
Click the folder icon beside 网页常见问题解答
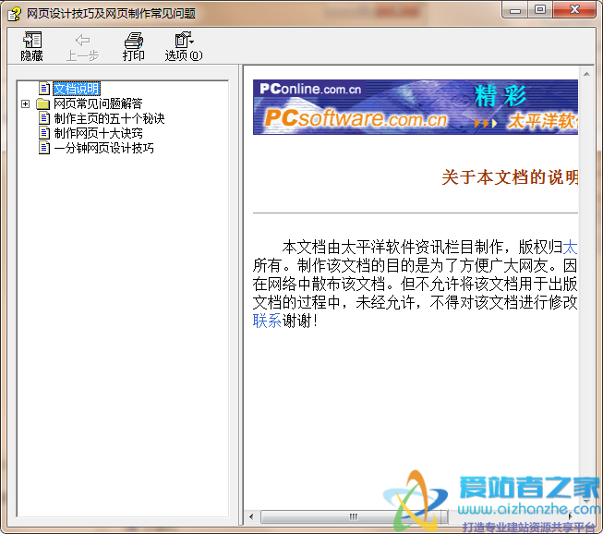[x=43, y=103]
